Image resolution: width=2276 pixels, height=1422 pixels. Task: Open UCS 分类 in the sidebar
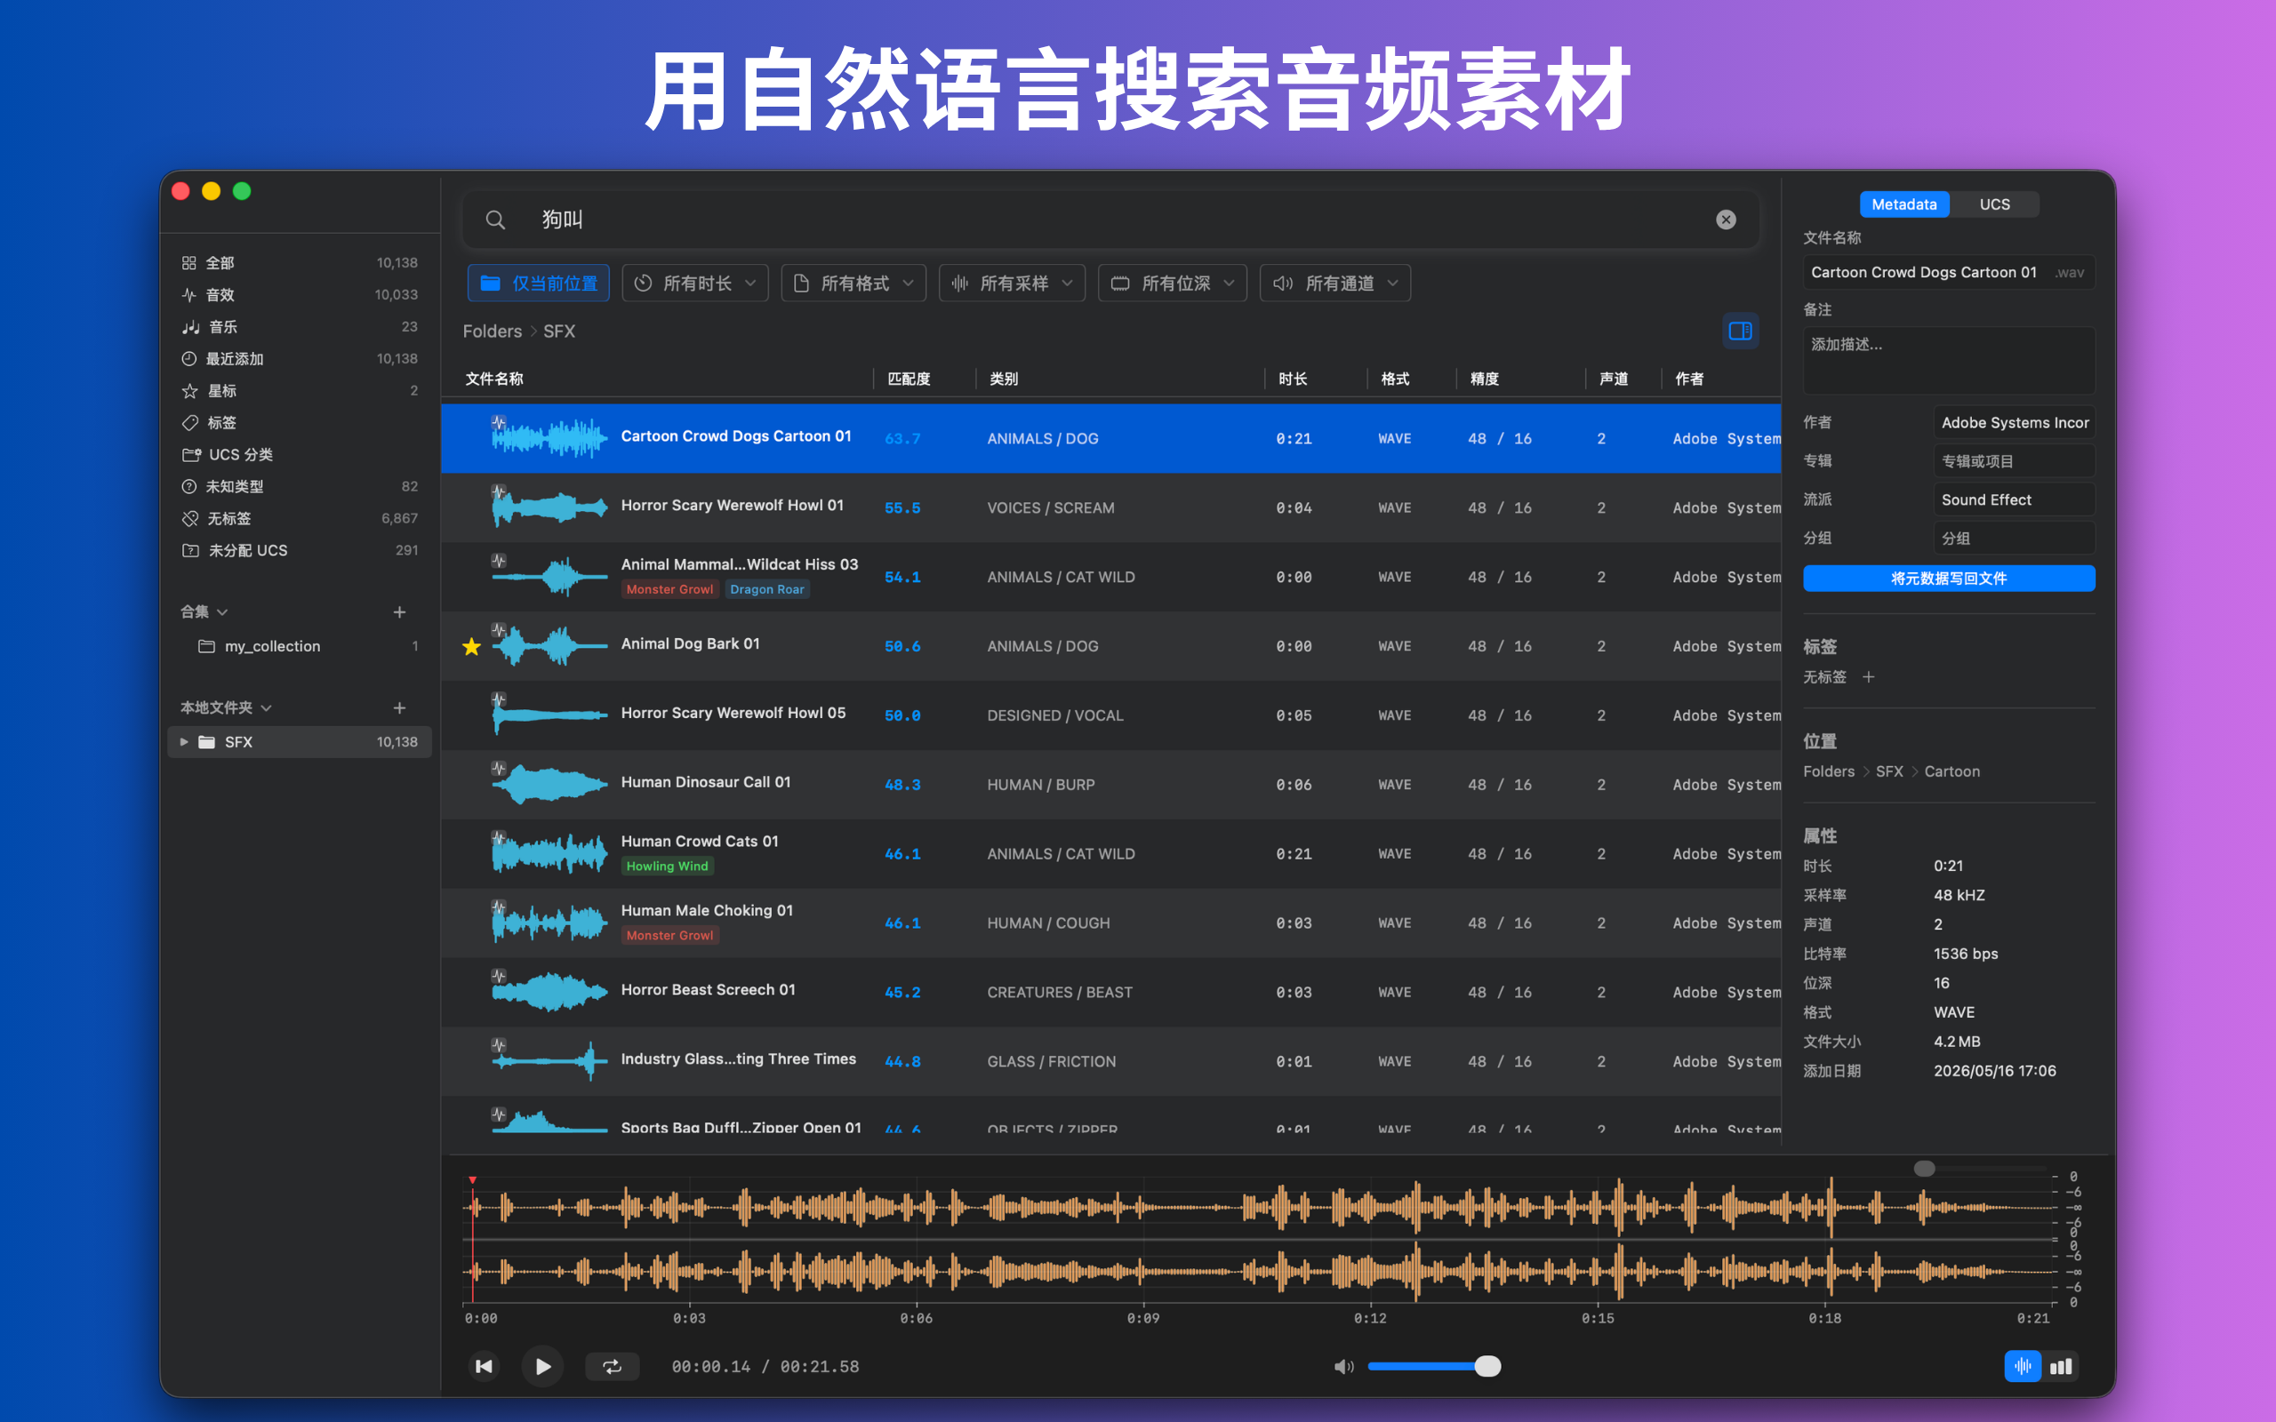(300, 455)
